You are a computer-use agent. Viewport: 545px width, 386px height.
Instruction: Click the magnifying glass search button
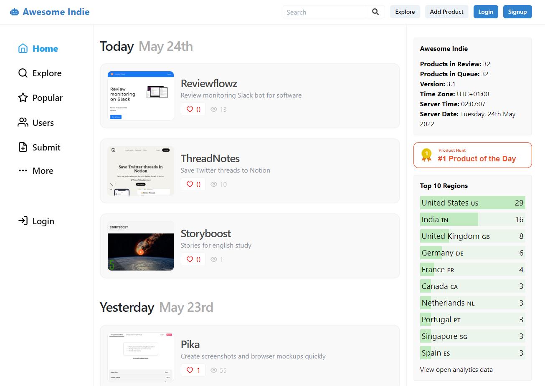[375, 12]
